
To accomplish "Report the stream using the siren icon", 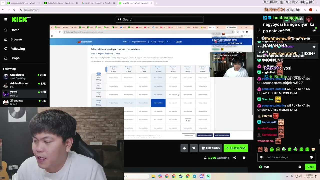I will 244,158.
